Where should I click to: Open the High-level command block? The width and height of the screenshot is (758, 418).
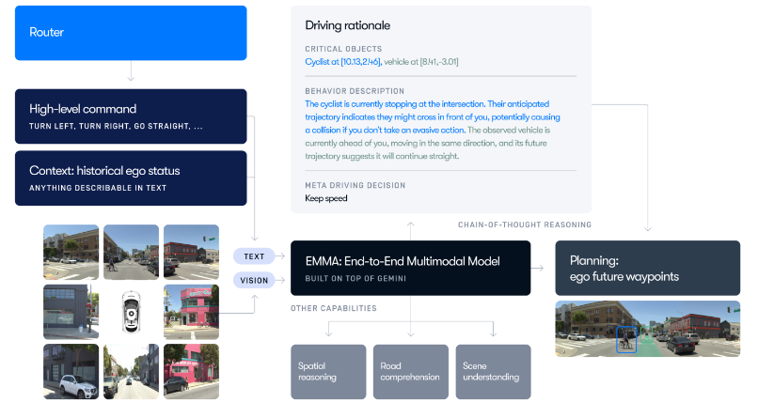(131, 116)
